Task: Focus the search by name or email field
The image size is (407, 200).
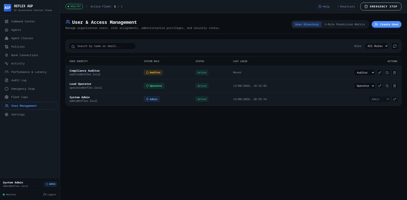Action: [102, 46]
